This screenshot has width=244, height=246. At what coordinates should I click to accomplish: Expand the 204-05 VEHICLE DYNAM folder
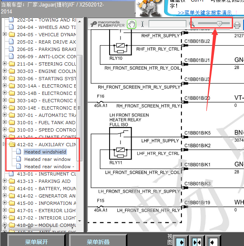4,34
